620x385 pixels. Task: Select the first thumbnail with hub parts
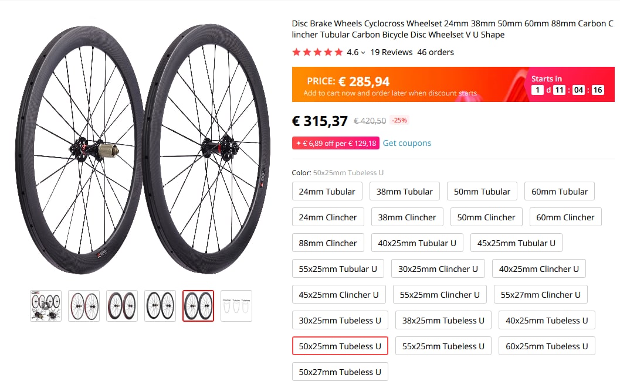point(46,306)
